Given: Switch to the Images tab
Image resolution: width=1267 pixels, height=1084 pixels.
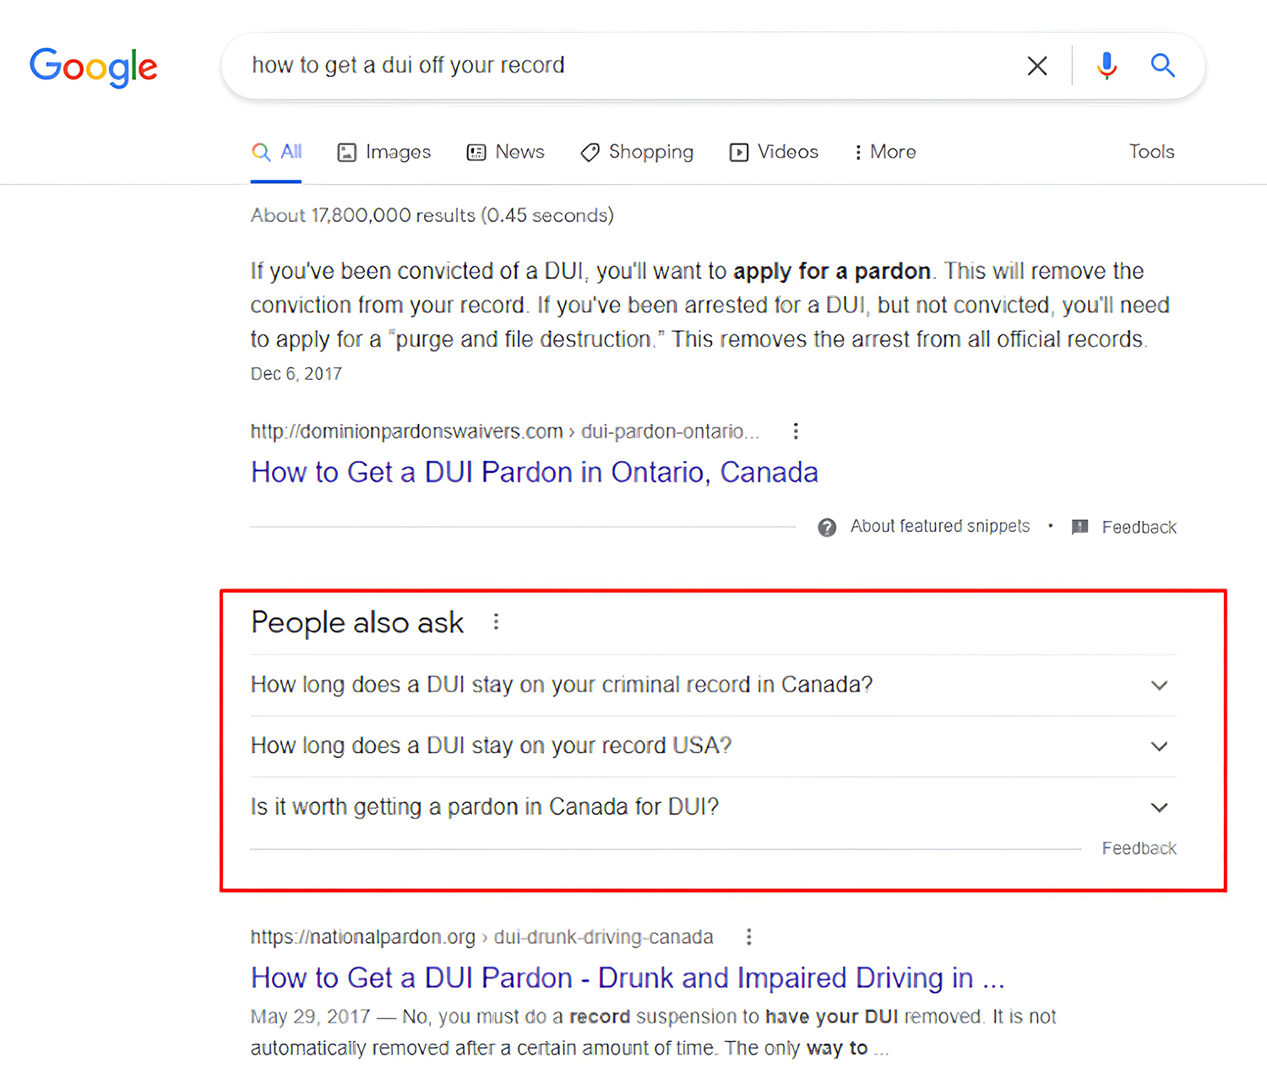Looking at the screenshot, I should [384, 152].
